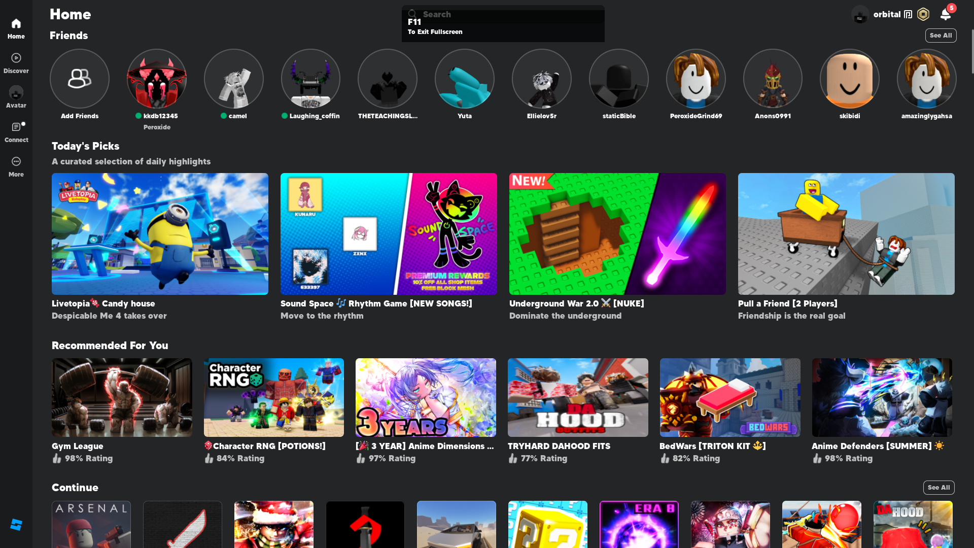Open Gym League game thumbnail
Viewport: 974px width, 548px height.
[x=122, y=398]
